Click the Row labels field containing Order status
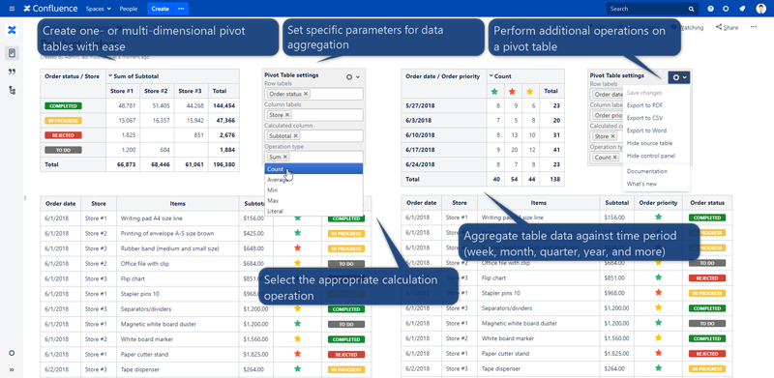The height and width of the screenshot is (378, 774). pyautogui.click(x=313, y=94)
